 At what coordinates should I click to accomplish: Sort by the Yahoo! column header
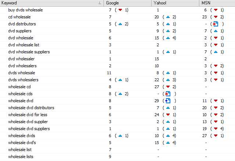point(175,3)
